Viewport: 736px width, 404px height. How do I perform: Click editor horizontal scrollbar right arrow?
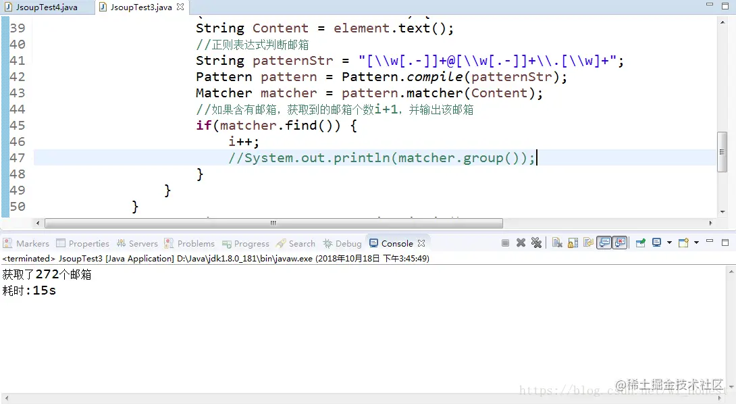click(710, 223)
